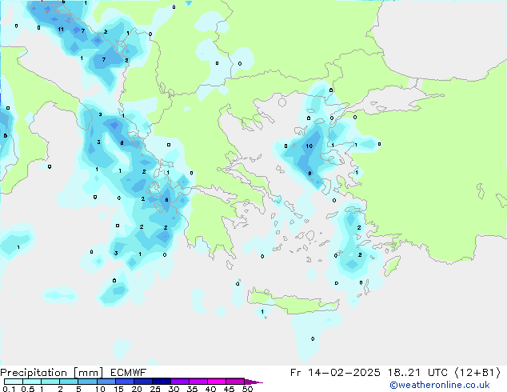
Task: Click the 'UTC' label
Action: tap(437, 373)
